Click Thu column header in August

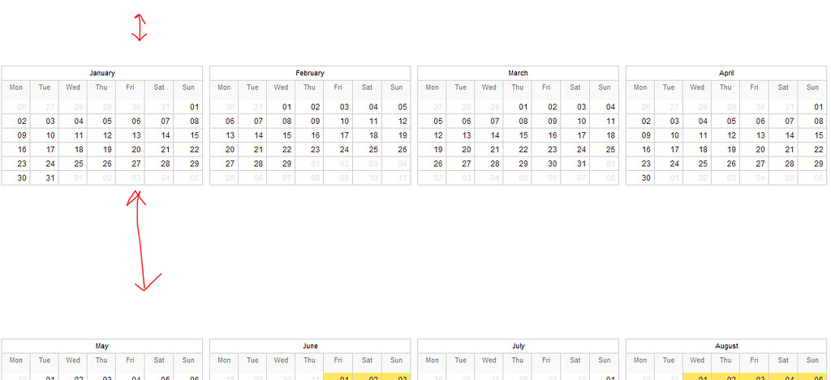point(726,361)
